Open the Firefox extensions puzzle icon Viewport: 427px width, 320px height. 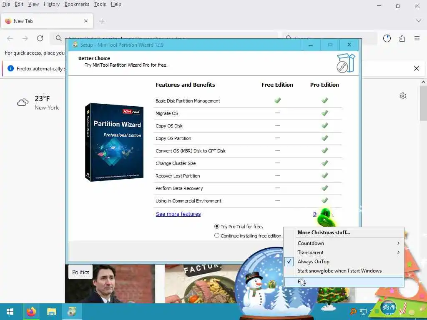point(402,38)
